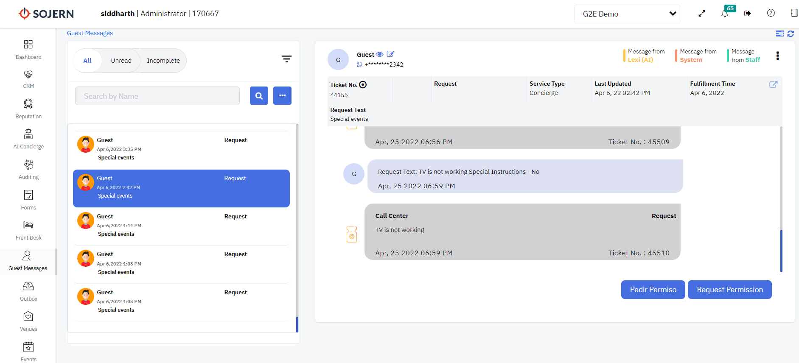Click the Search by Name field
799x363 pixels.
point(157,96)
